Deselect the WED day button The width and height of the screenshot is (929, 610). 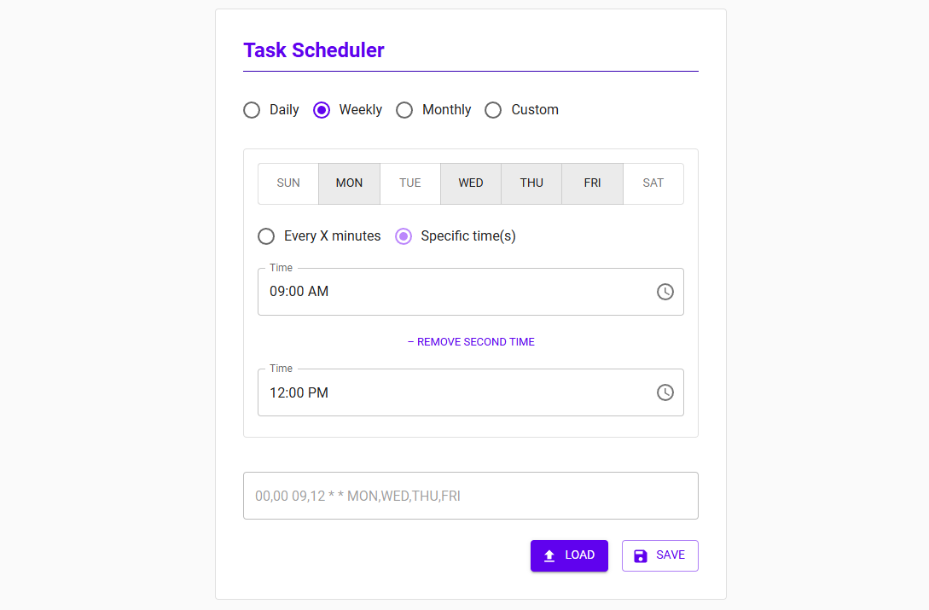471,183
